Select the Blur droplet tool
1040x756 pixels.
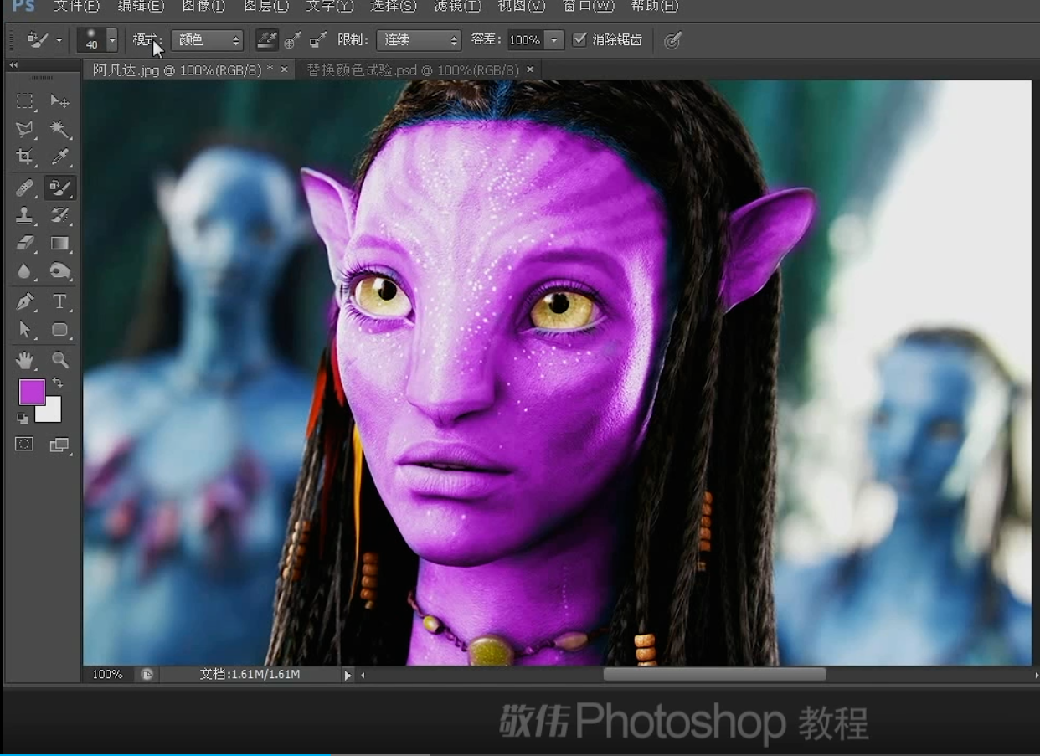click(x=25, y=270)
